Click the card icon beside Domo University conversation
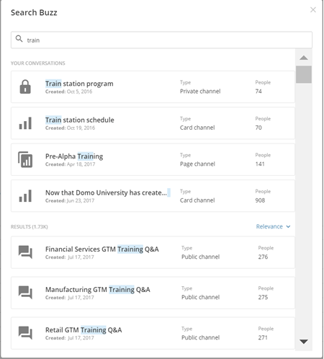Screen dimensions: 324x359 coord(25,195)
